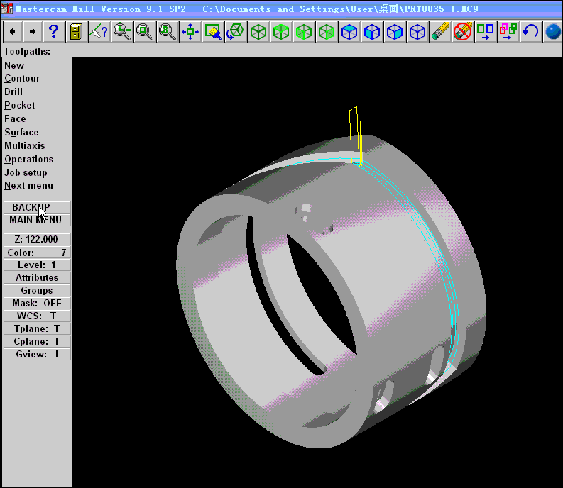Choose Pocket toolpath
This screenshot has width=563, height=488.
[x=20, y=106]
